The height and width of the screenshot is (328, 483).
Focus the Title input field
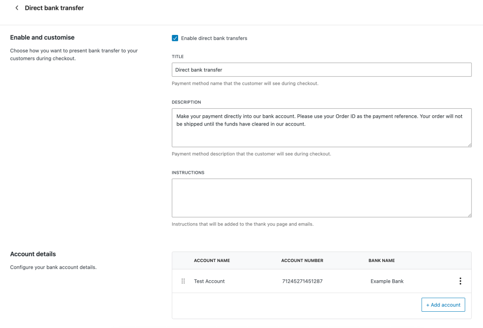tap(321, 70)
